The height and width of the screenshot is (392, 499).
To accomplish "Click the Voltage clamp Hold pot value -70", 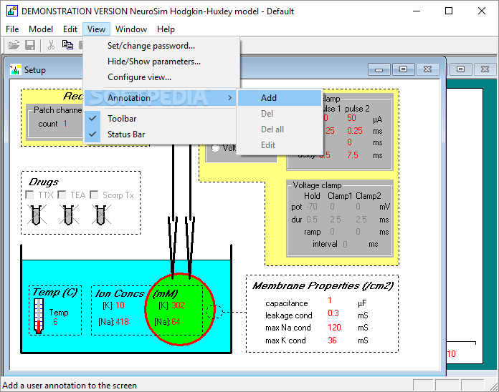I will 312,207.
